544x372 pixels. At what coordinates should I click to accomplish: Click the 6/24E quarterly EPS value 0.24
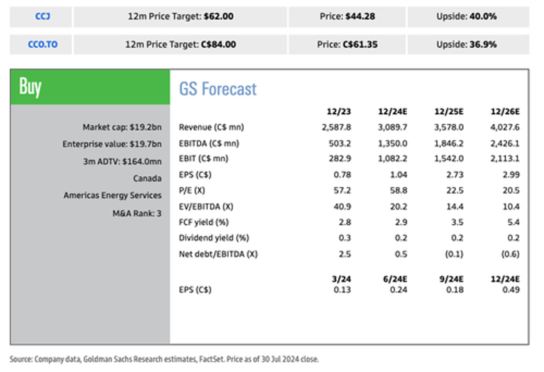[x=398, y=290]
